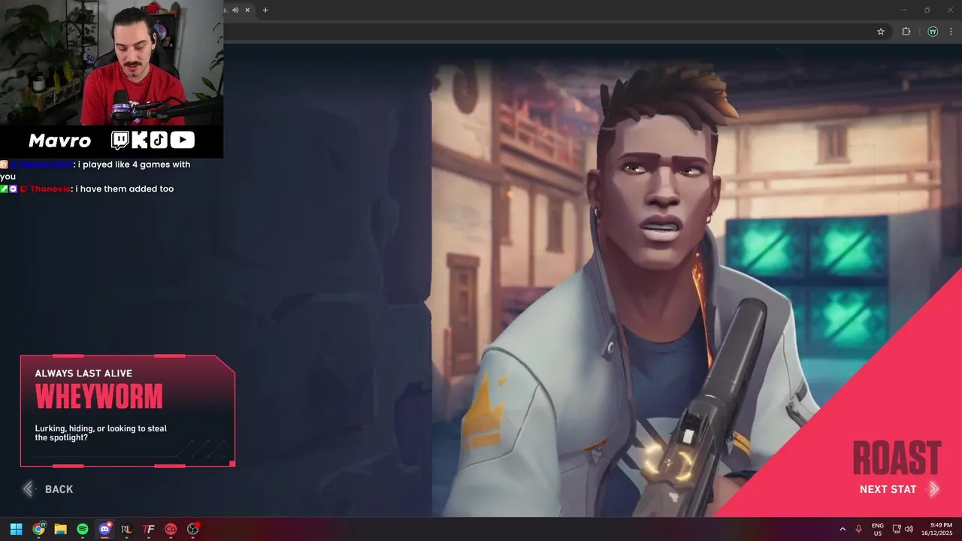Open the ENG US language switcher
The image size is (962, 541).
(878, 529)
